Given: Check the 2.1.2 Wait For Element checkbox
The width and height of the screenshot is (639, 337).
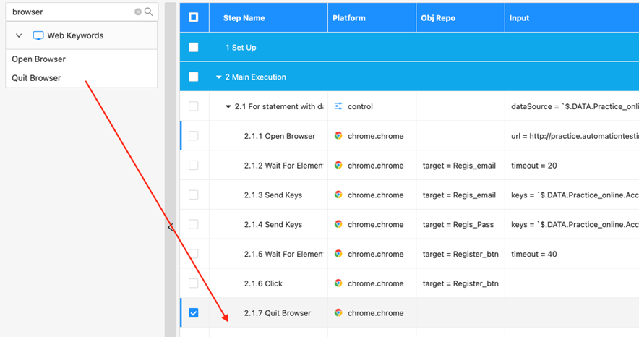Looking at the screenshot, I should pyautogui.click(x=194, y=165).
